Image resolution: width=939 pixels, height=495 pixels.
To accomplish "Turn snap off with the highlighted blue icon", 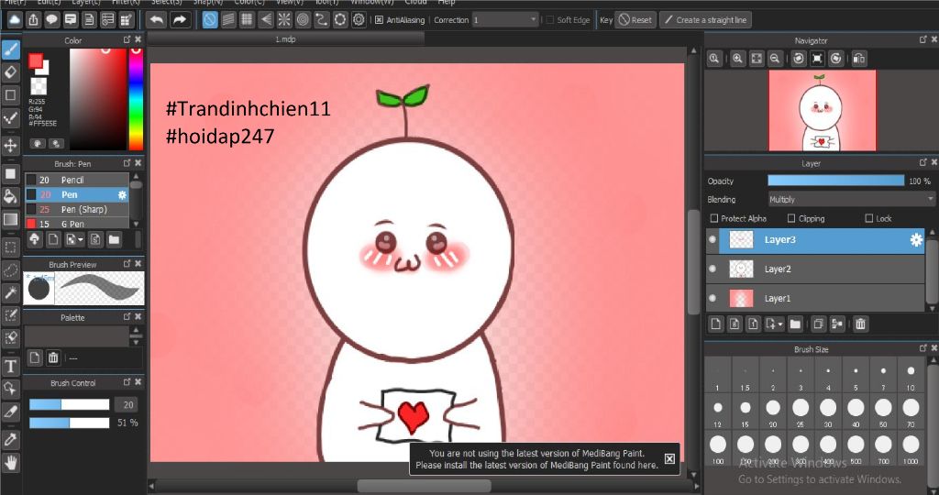I will click(x=210, y=20).
